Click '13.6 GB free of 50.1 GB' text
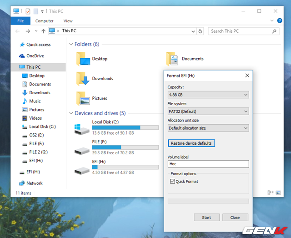The image size is (291, 238). 113,133
